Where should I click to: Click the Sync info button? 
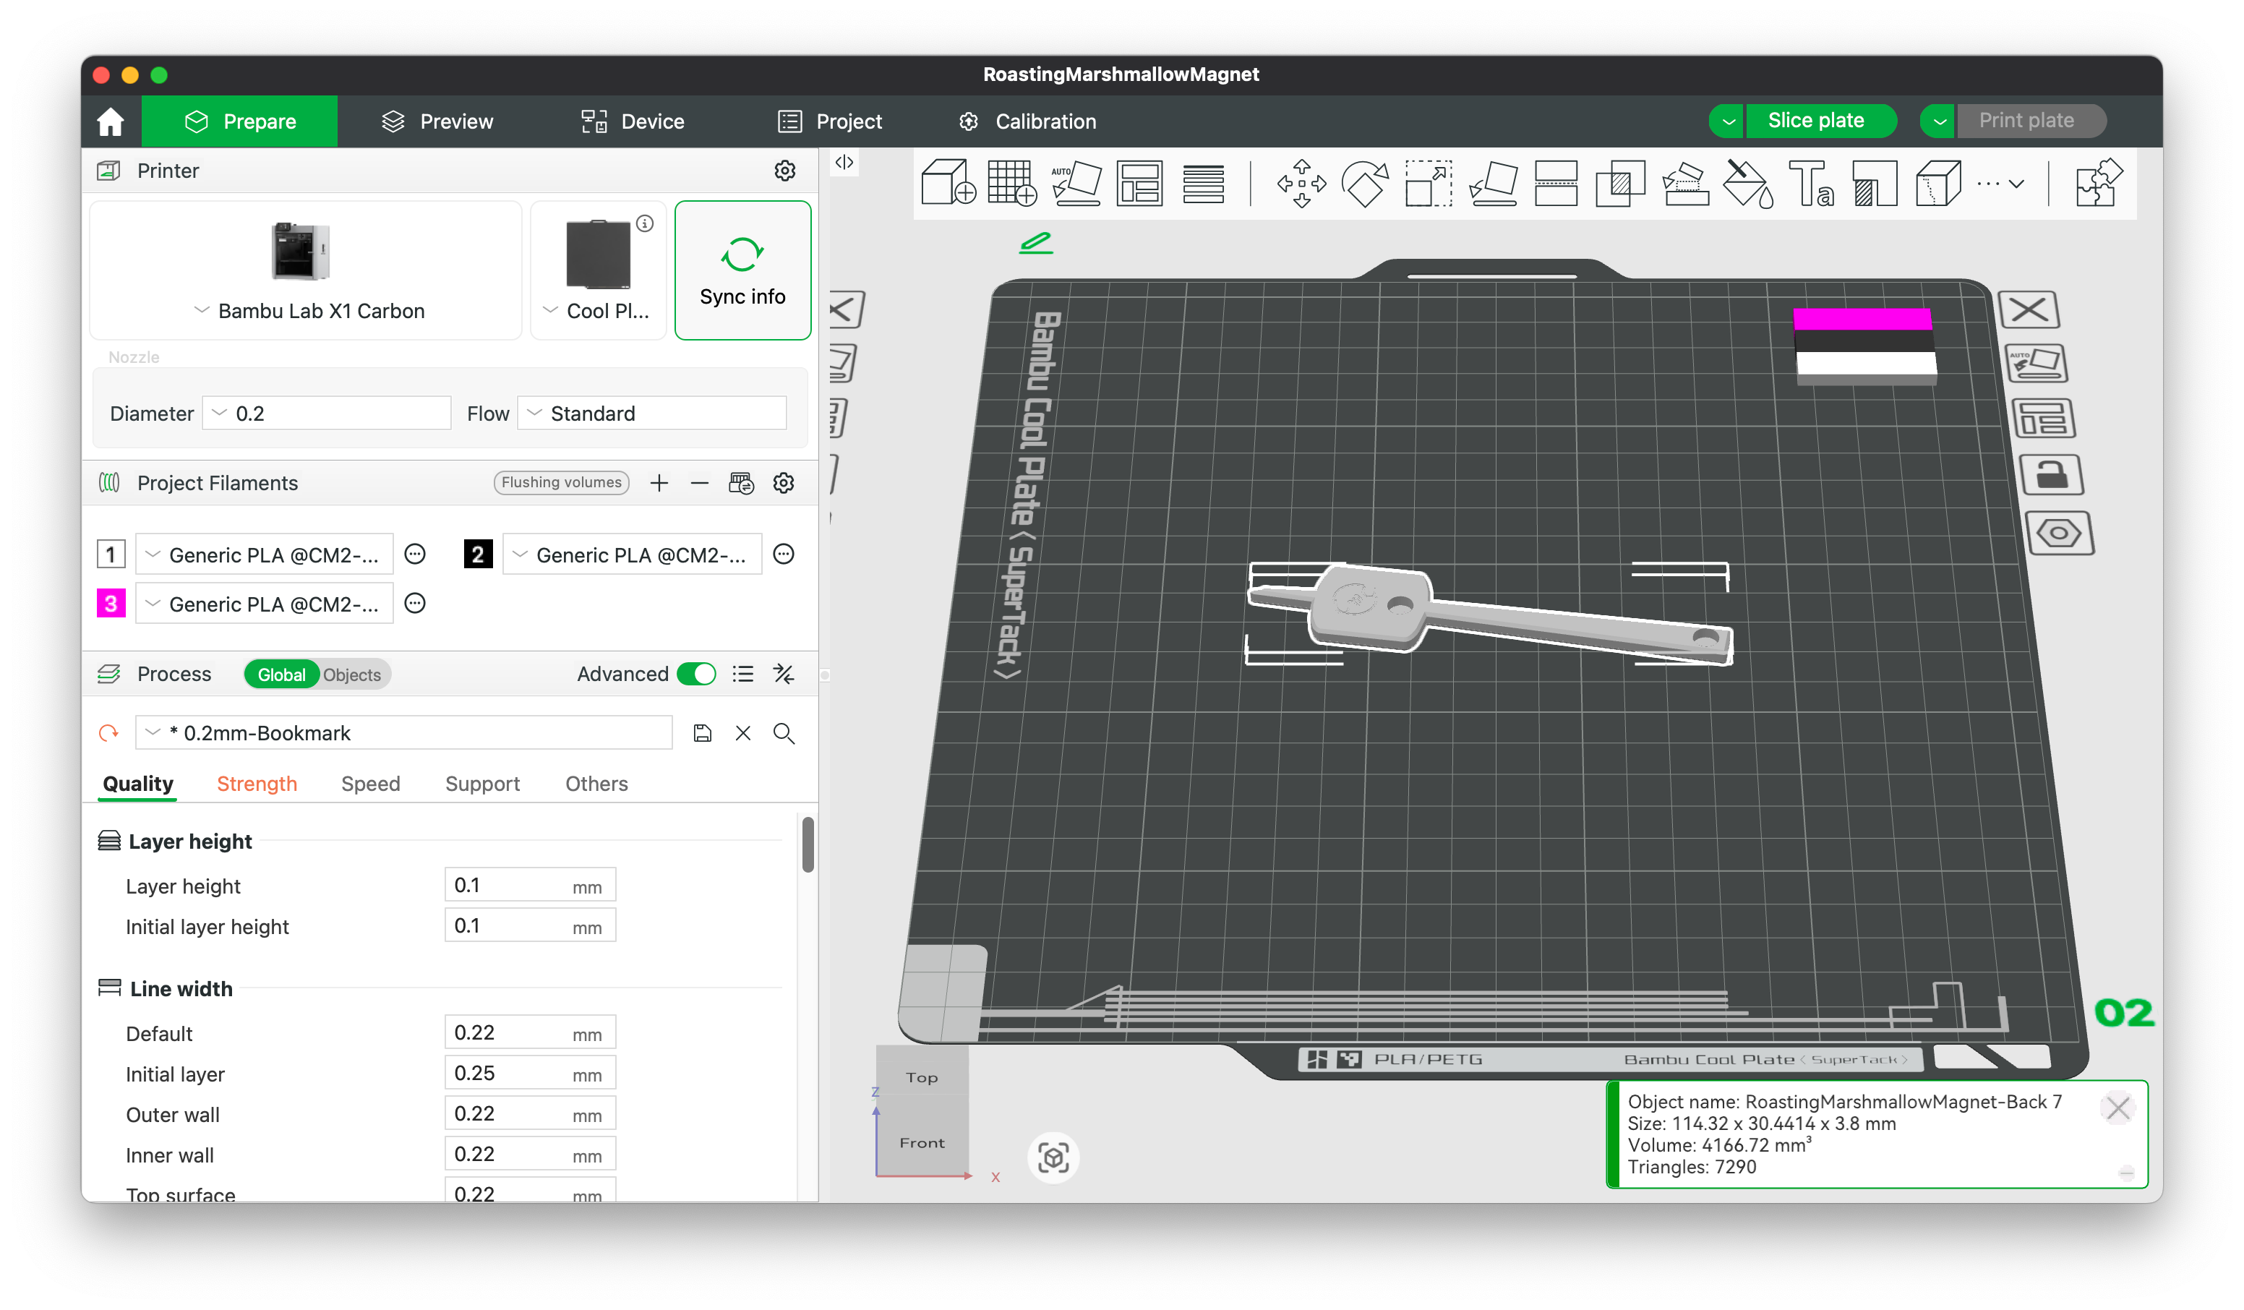pos(742,270)
